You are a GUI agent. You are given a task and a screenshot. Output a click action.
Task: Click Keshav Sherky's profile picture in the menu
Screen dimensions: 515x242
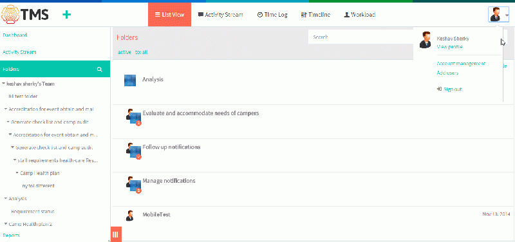pyautogui.click(x=426, y=40)
